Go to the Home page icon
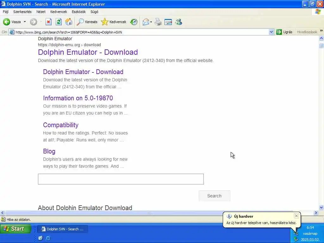 click(69, 22)
